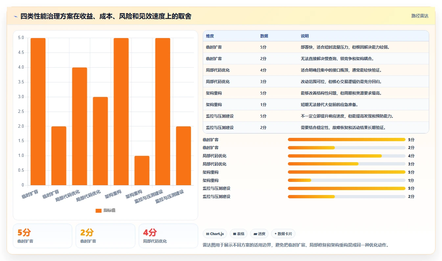Image resolution: width=442 pixels, height=261 pixels.
Task: Click the 监控与压测建设 2分 progress bar
Action: (x=347, y=197)
